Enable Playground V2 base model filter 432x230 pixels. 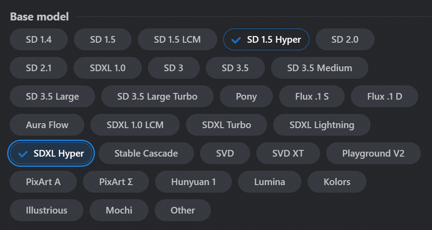tap(374, 153)
